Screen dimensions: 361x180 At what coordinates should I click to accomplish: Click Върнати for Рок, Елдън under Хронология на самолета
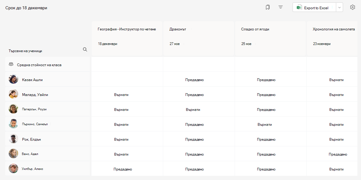coord(336,139)
